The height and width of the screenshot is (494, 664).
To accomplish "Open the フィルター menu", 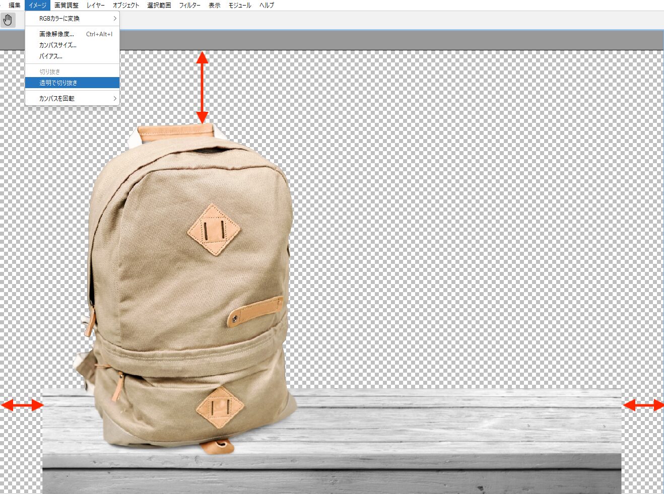I will coord(189,5).
